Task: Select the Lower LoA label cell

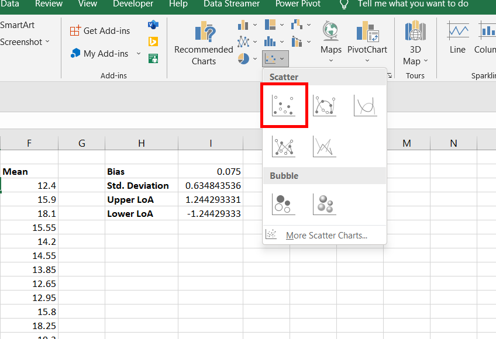Action: click(x=142, y=214)
